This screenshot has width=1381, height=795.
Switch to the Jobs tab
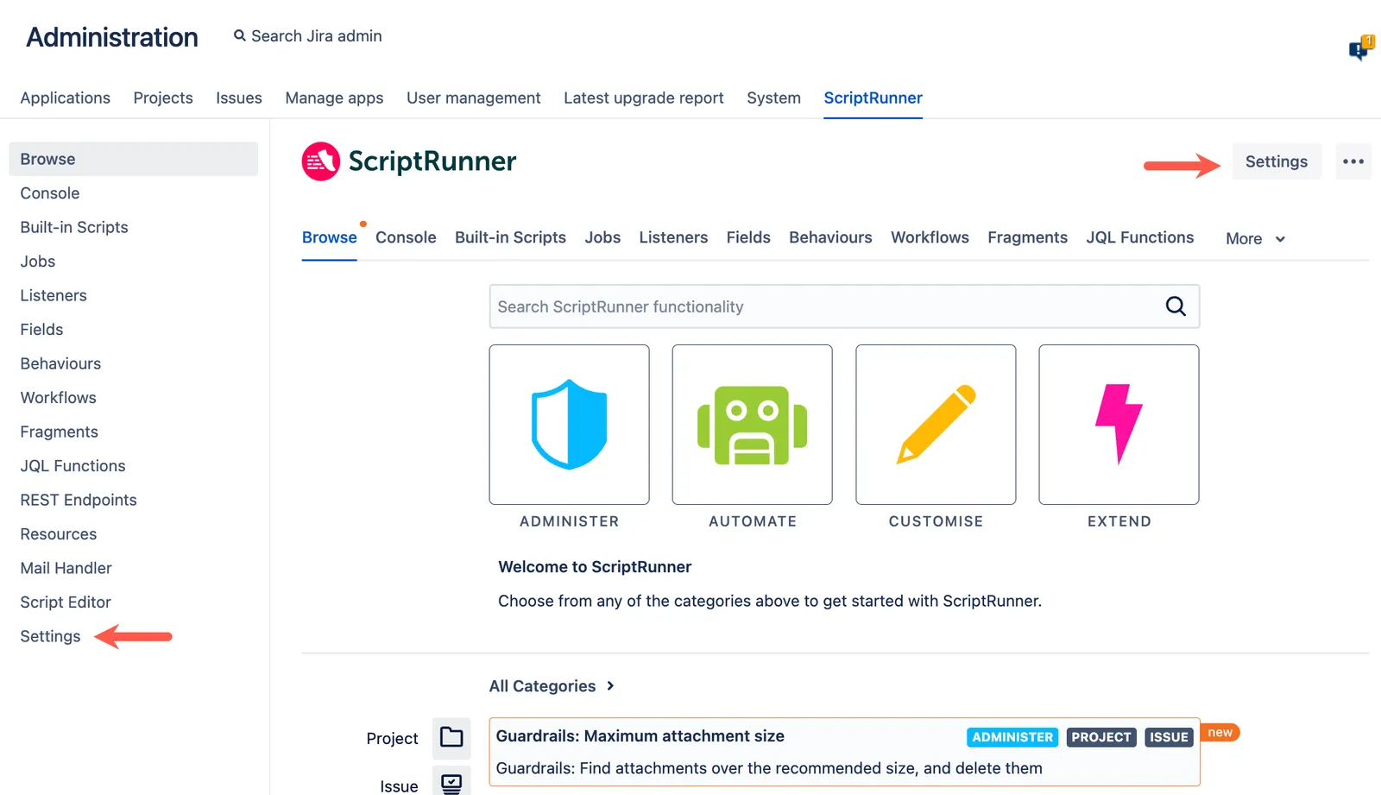pyautogui.click(x=602, y=237)
